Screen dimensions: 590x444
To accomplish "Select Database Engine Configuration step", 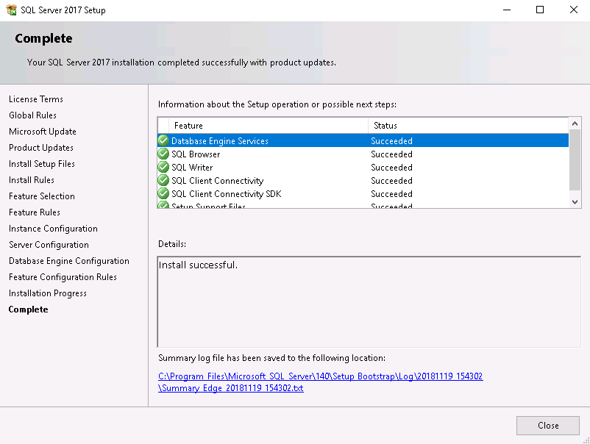I will coord(69,260).
